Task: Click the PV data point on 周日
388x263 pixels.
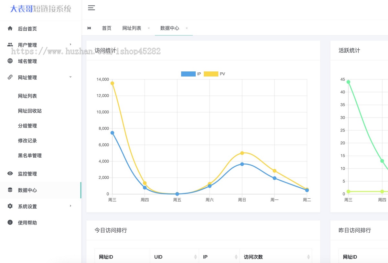Action: tap(242, 153)
